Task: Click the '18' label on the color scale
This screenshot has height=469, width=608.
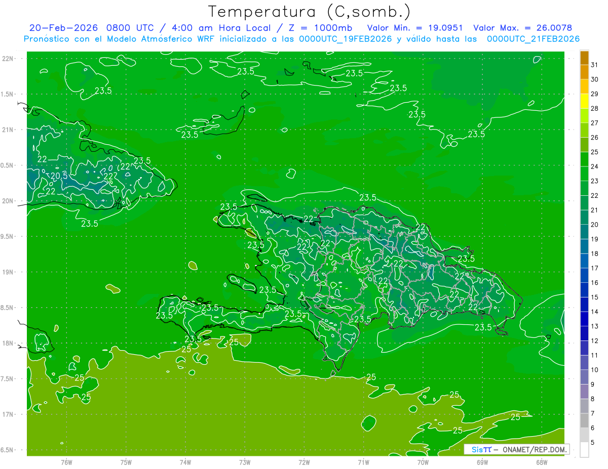Action: coord(595,253)
